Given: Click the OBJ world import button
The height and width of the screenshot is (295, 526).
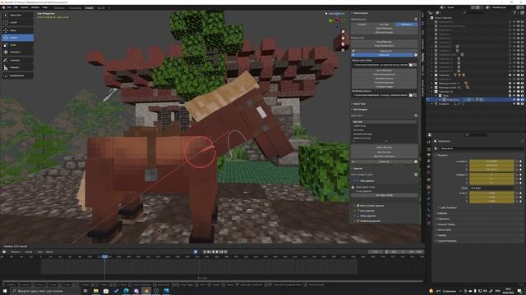Looking at the screenshot, I should pyautogui.click(x=384, y=32).
